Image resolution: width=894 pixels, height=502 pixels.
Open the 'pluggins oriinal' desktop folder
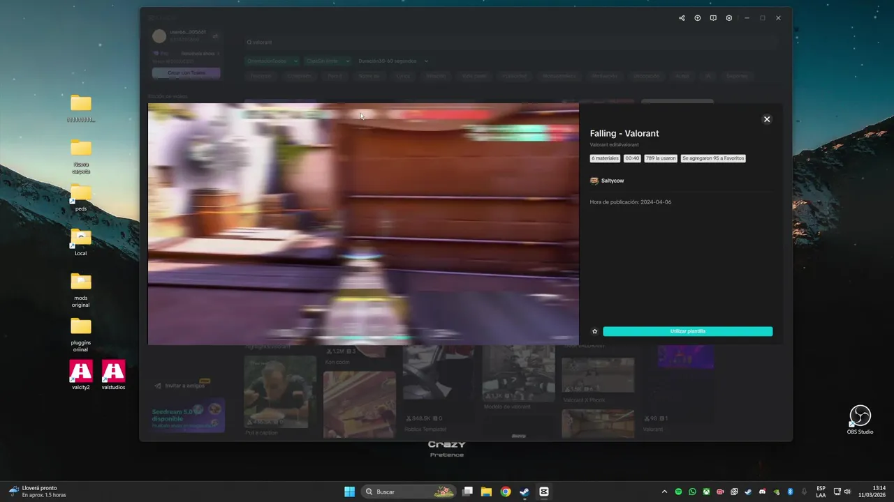tap(81, 335)
